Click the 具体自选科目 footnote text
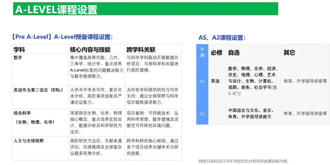 pyautogui.click(x=244, y=161)
